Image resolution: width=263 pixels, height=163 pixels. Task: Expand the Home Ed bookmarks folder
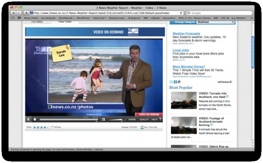point(100,18)
